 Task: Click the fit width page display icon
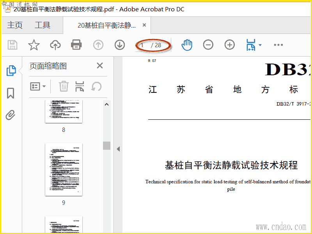coord(251,45)
